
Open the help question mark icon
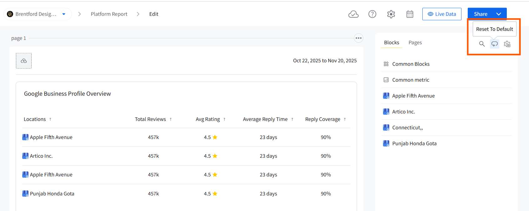(372, 14)
